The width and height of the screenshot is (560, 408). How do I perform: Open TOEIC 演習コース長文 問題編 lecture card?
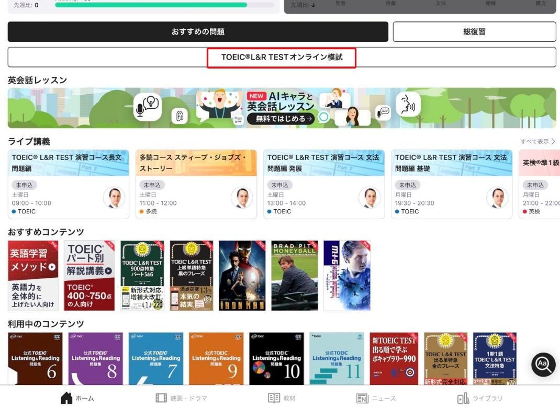(68, 184)
